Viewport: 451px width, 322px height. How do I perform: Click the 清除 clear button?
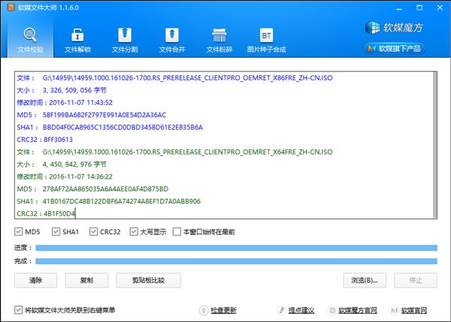pyautogui.click(x=35, y=281)
